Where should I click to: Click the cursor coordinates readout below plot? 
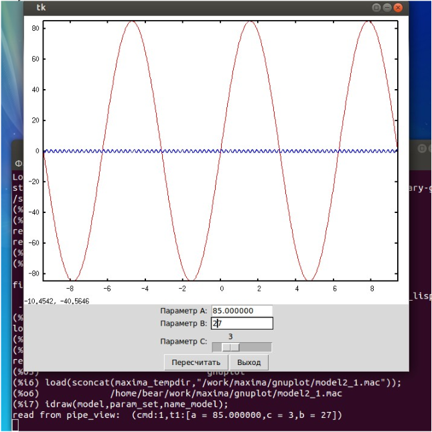(x=57, y=301)
